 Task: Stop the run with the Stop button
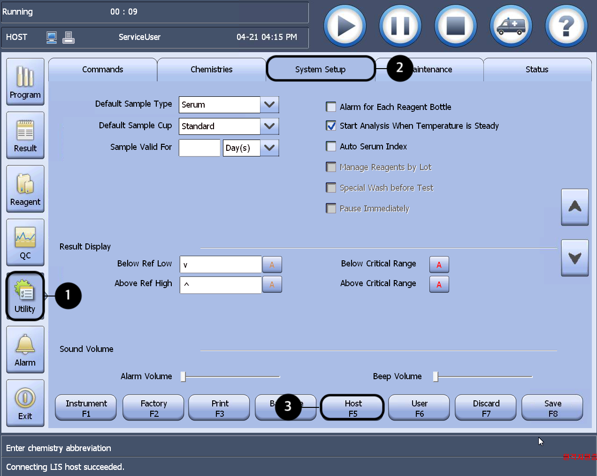tap(456, 26)
